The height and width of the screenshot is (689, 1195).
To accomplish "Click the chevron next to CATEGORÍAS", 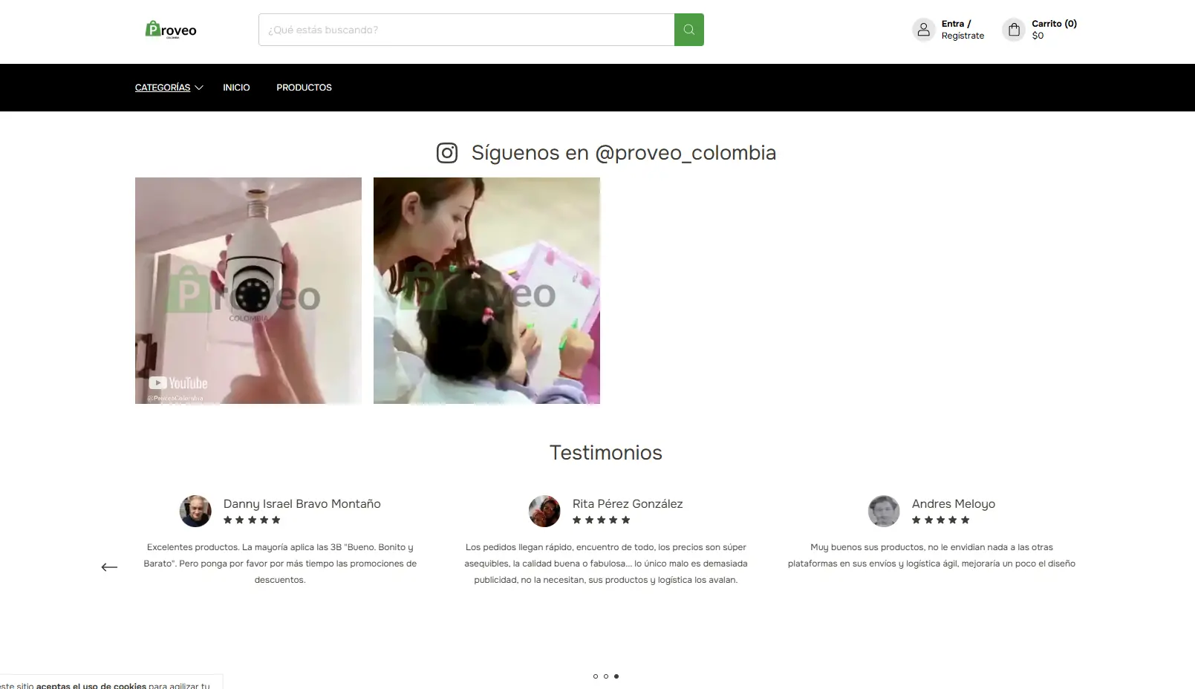I will pyautogui.click(x=199, y=88).
